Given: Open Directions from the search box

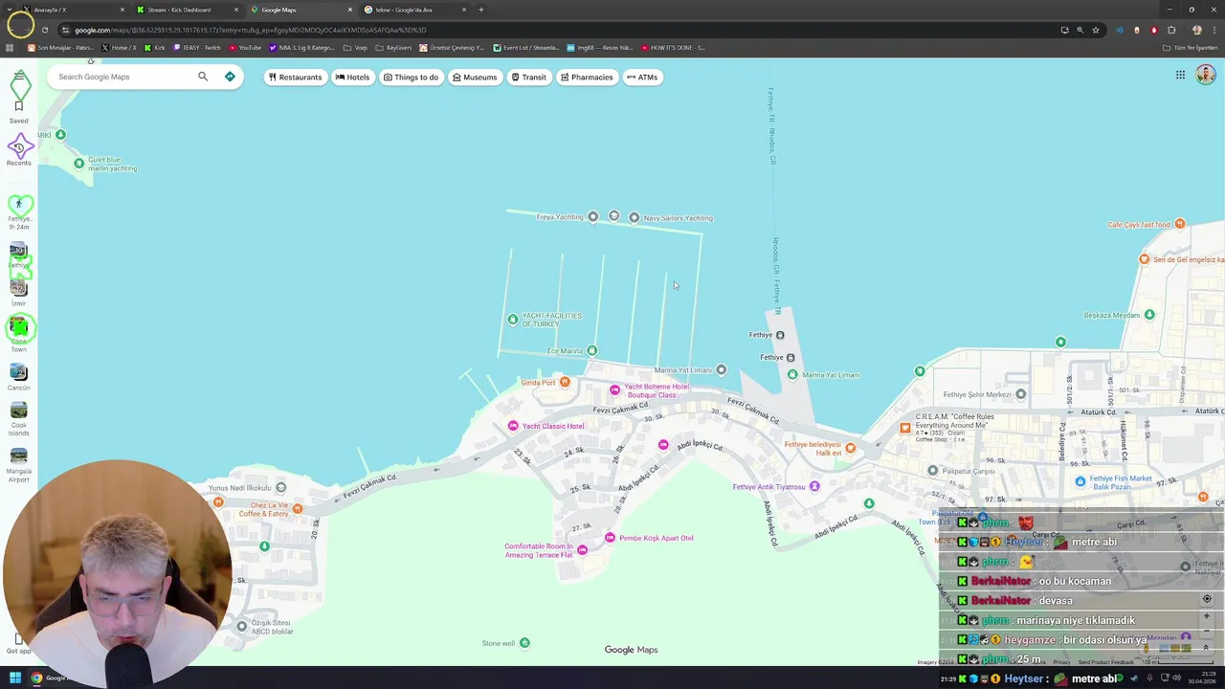Looking at the screenshot, I should (x=230, y=77).
